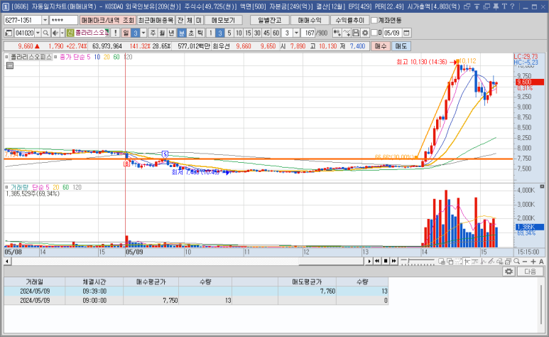The height and width of the screenshot is (337, 549).
Task: Click the table grid icon on the chart
Action: 10,65
